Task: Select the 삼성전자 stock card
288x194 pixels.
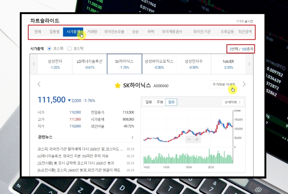Action: click(55, 64)
